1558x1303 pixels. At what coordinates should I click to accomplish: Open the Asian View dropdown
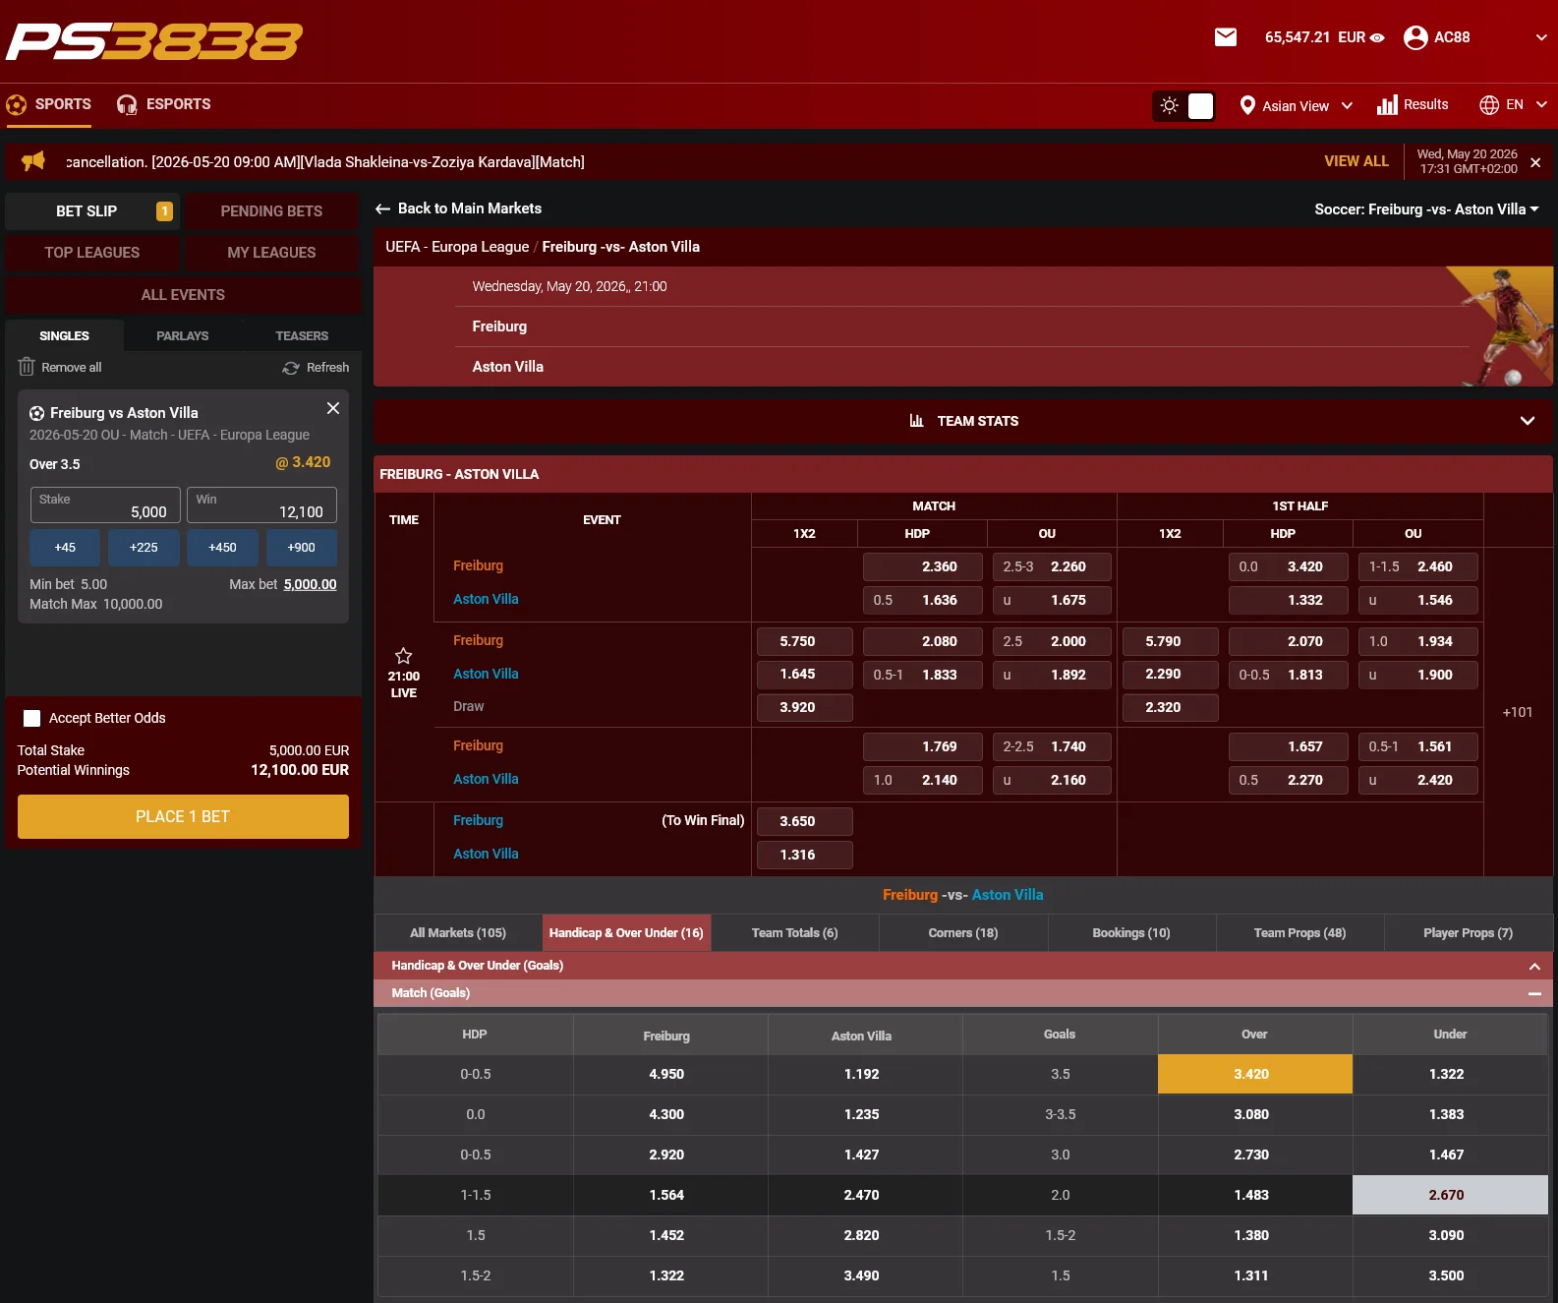click(1296, 106)
